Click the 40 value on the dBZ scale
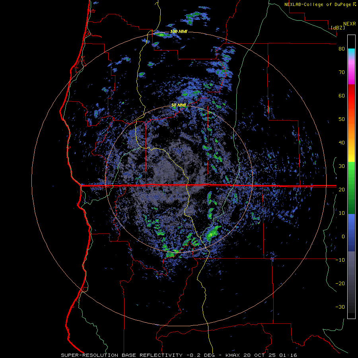358x358 pixels. point(342,143)
